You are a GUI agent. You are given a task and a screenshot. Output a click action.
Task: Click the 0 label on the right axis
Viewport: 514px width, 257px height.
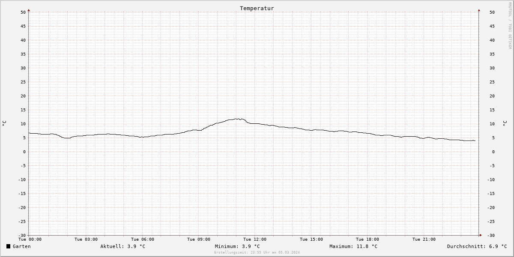point(493,152)
